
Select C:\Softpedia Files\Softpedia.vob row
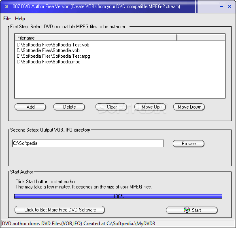48,50
